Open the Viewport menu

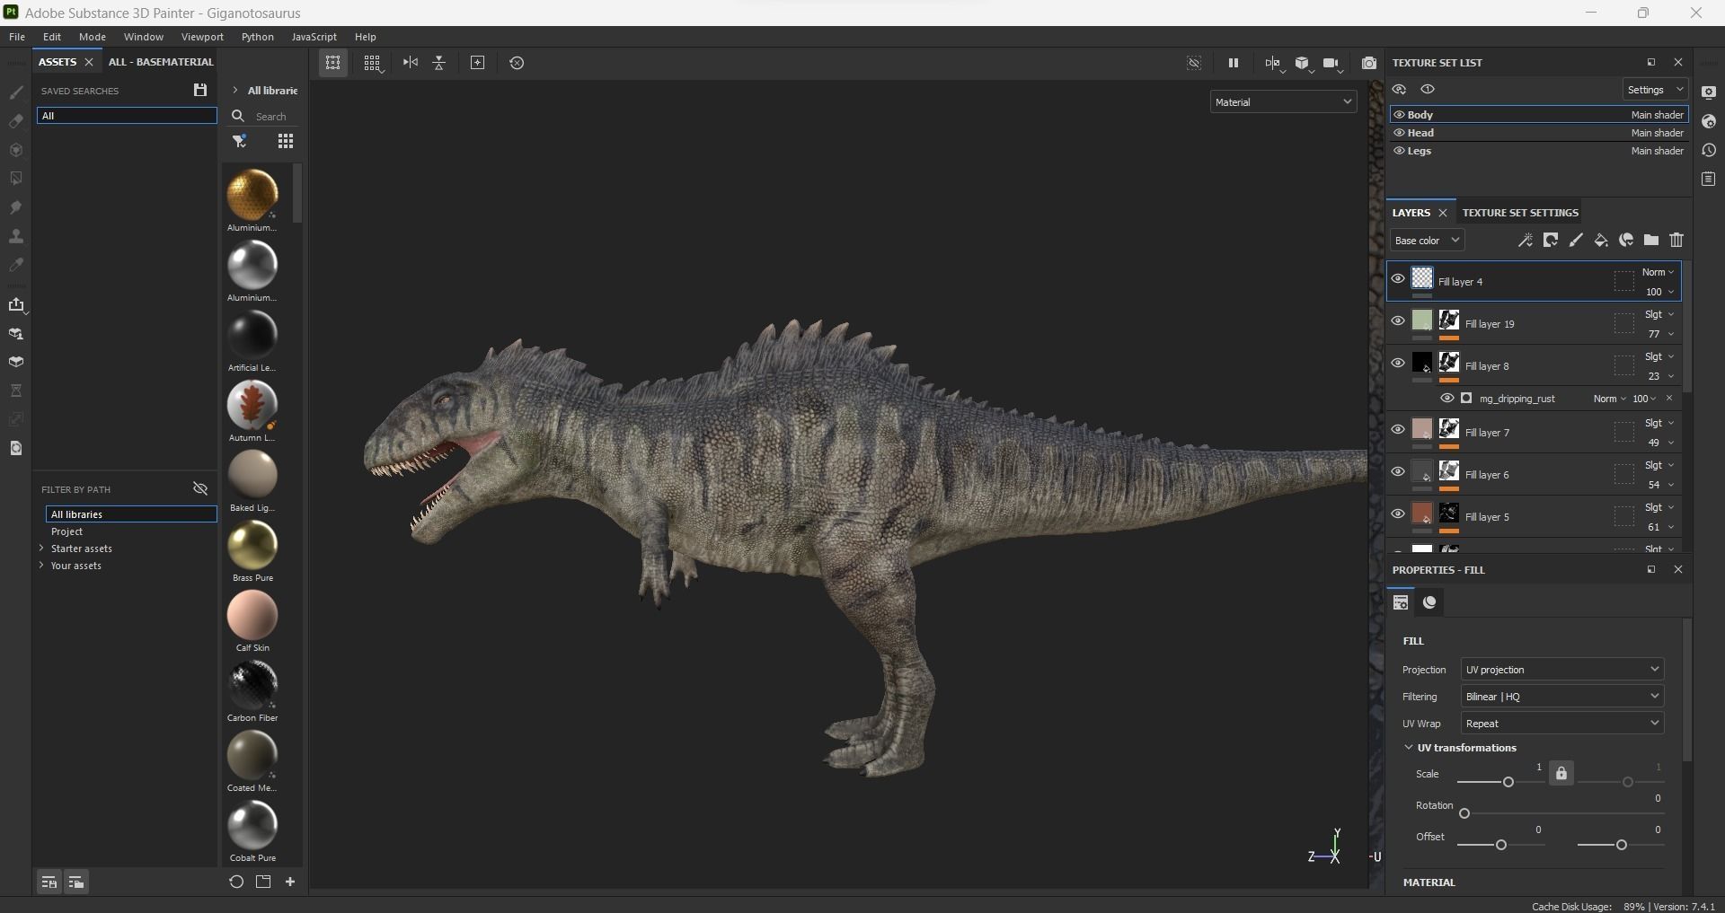click(202, 37)
